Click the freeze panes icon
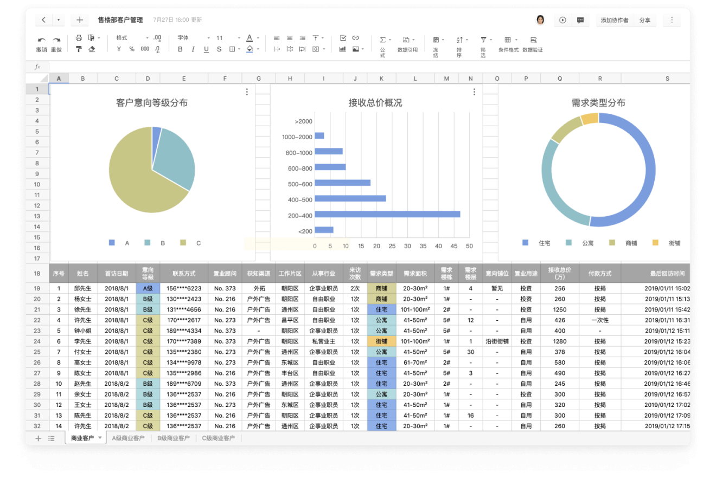The image size is (716, 492). coord(436,40)
